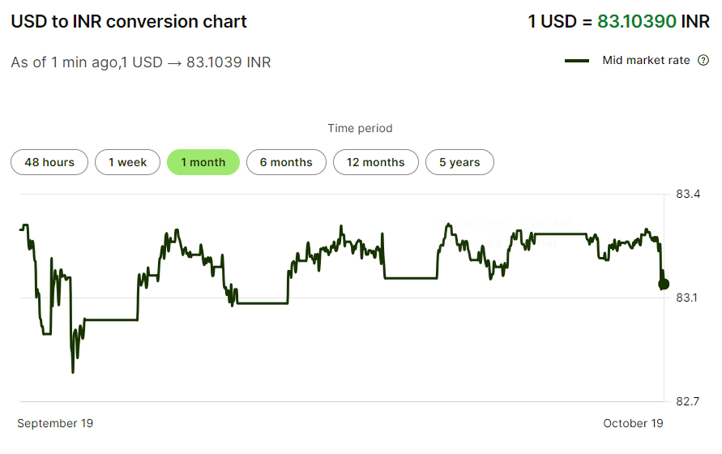Click the lowest dip point on the chart line

click(73, 372)
